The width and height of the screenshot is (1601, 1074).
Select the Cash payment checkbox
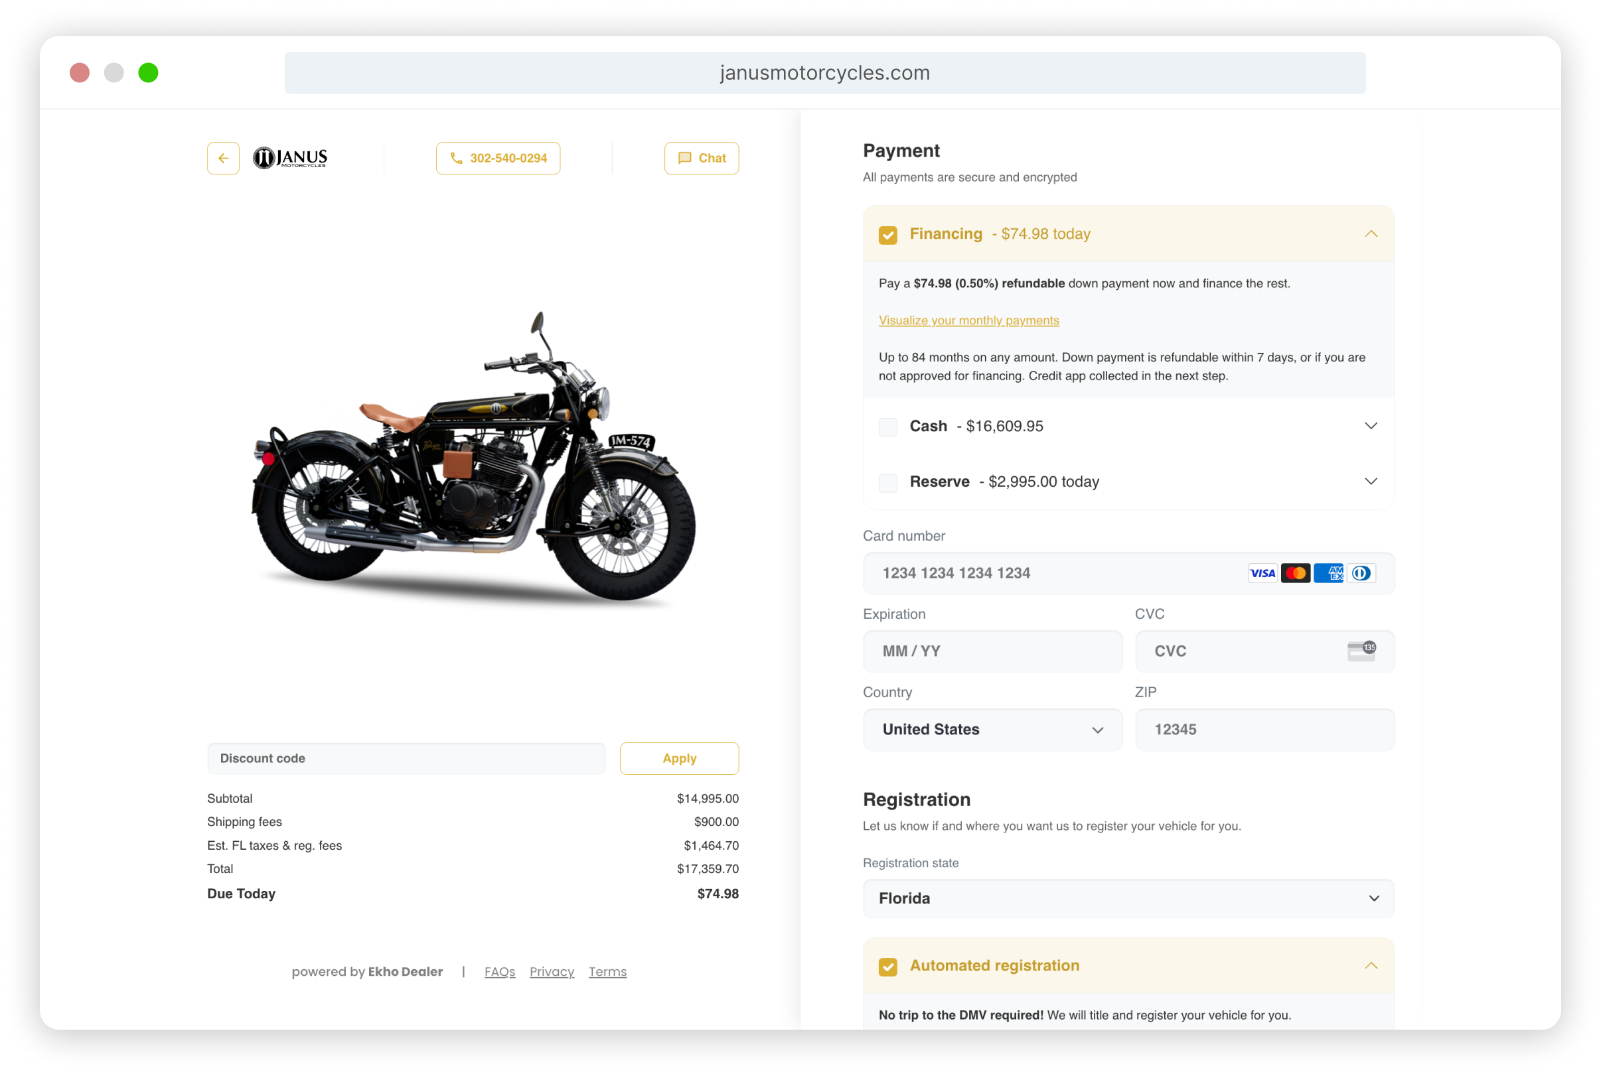[x=888, y=427]
